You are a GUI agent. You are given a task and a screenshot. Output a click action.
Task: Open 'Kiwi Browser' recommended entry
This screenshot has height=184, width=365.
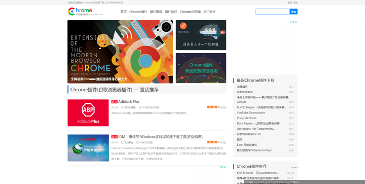258,173
